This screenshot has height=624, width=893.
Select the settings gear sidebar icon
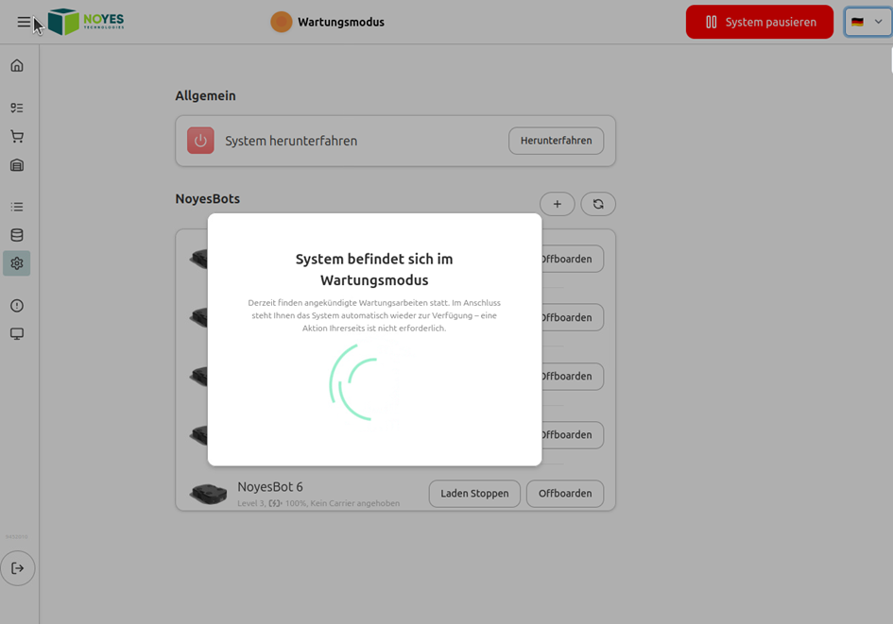16,263
